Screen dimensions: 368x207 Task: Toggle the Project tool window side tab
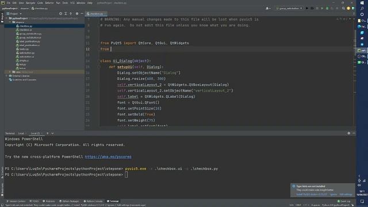pyautogui.click(x=2, y=18)
